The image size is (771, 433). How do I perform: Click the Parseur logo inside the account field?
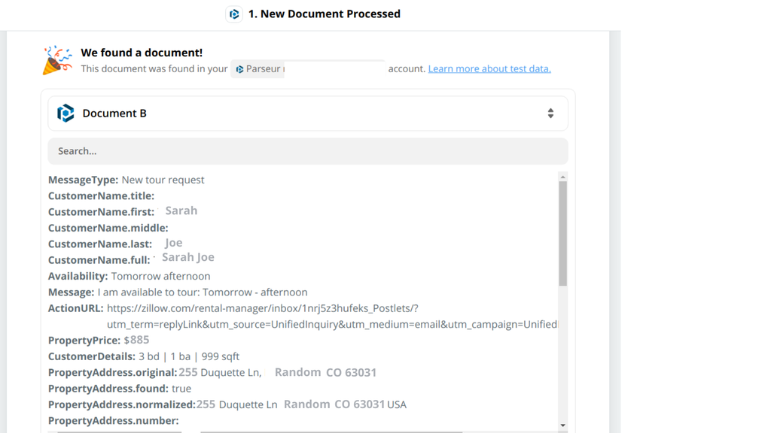(242, 68)
